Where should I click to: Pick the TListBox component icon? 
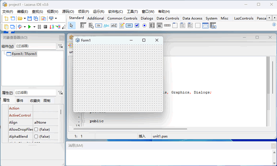tap(152, 25)
